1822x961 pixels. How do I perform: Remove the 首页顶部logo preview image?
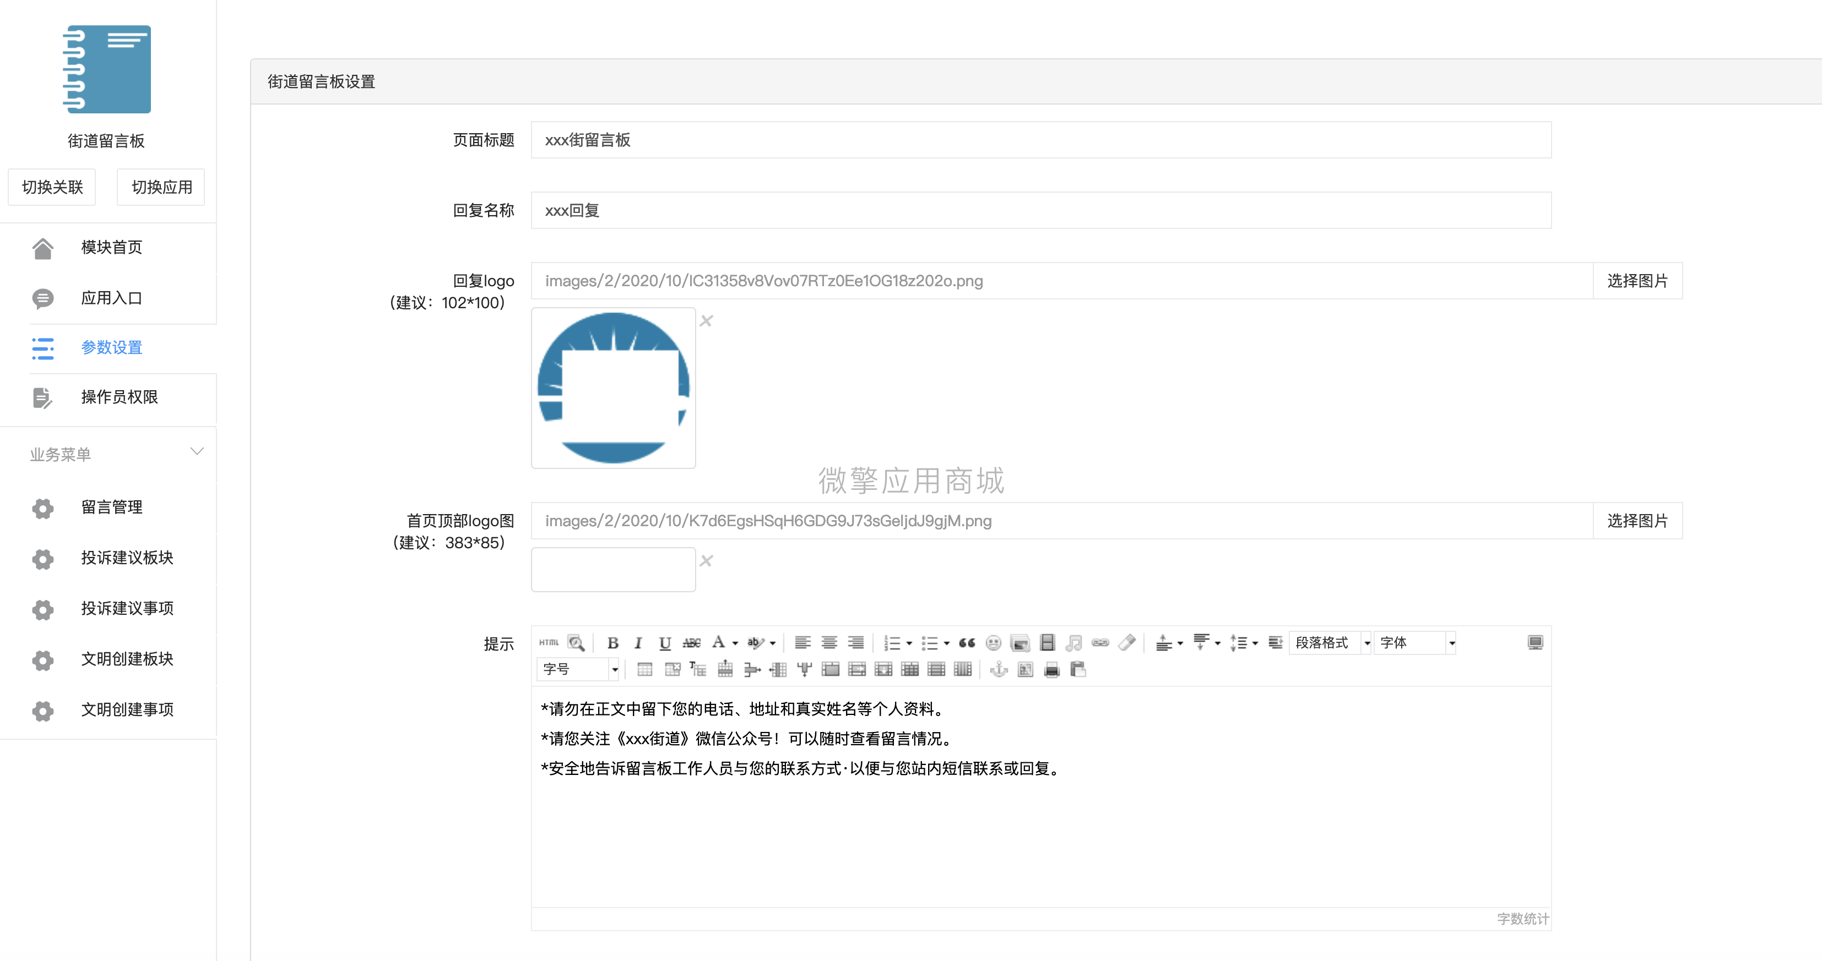(706, 561)
